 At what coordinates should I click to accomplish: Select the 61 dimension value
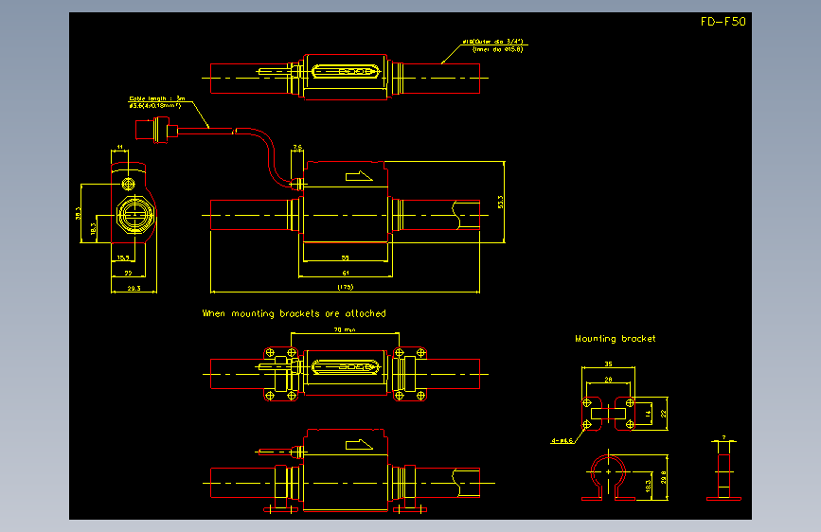pyautogui.click(x=346, y=273)
